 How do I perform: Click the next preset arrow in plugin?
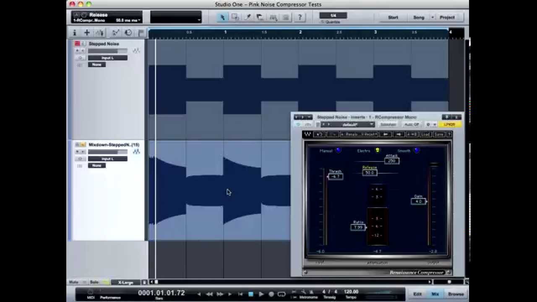click(x=399, y=134)
